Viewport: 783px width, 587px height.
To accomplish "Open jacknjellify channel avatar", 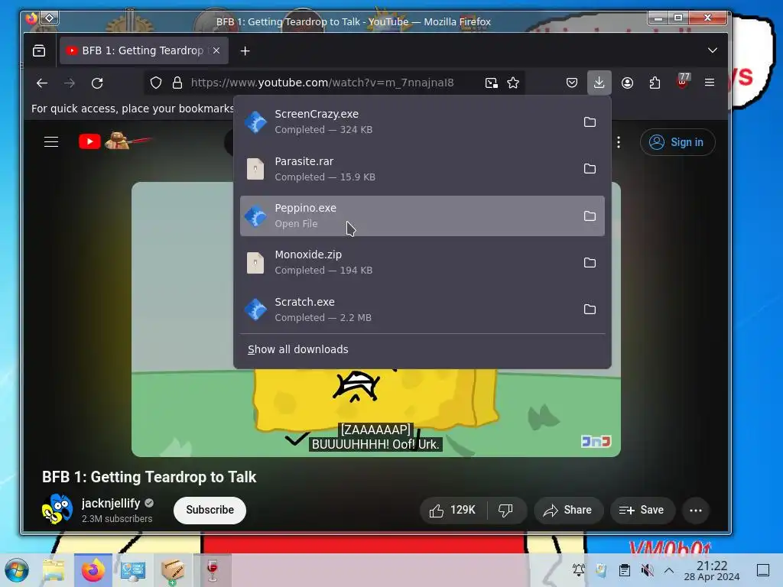I will click(x=57, y=510).
